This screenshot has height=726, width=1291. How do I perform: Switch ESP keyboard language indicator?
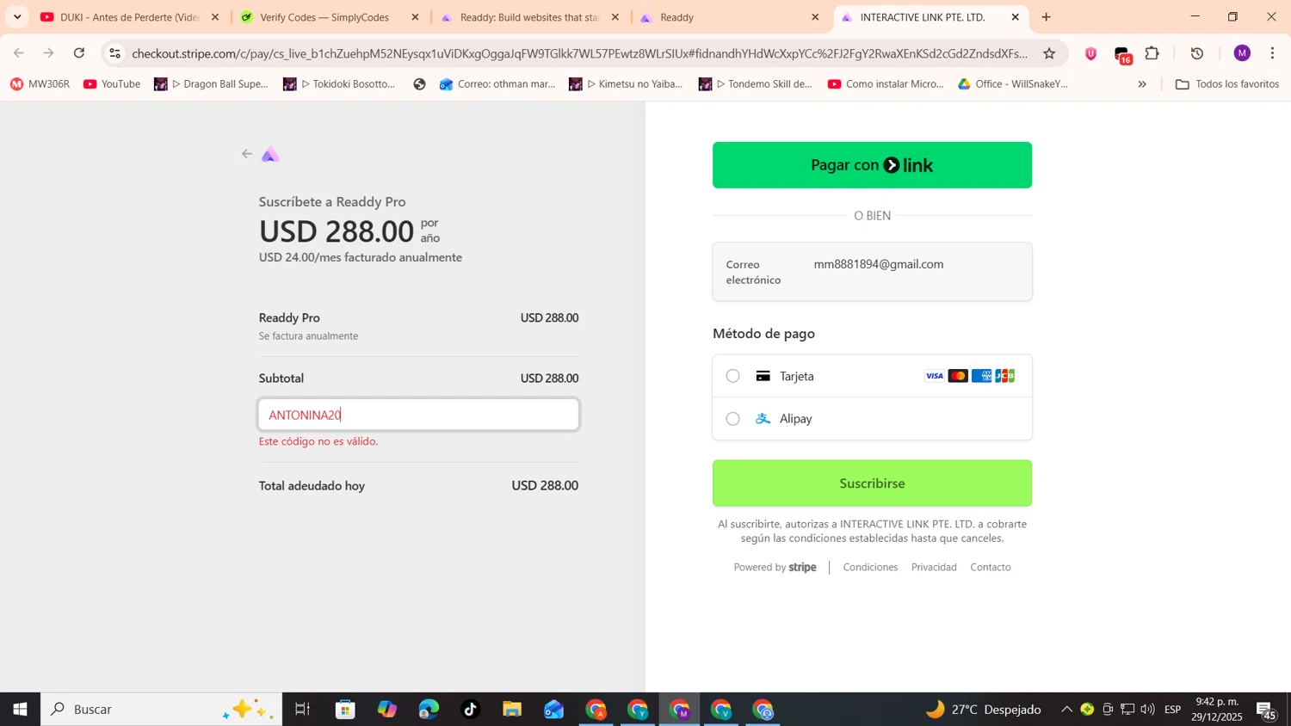pyautogui.click(x=1172, y=710)
